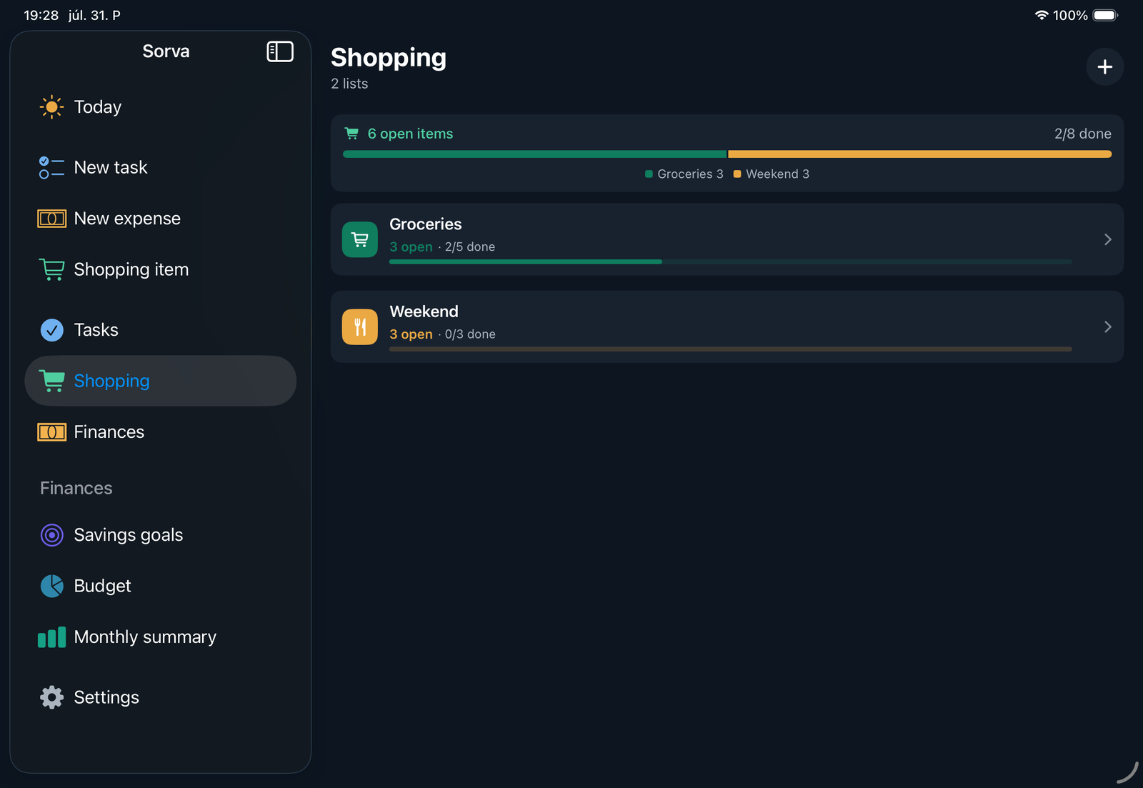Screen dimensions: 1143x788
Task: Tap the New task checklist icon
Action: [51, 168]
